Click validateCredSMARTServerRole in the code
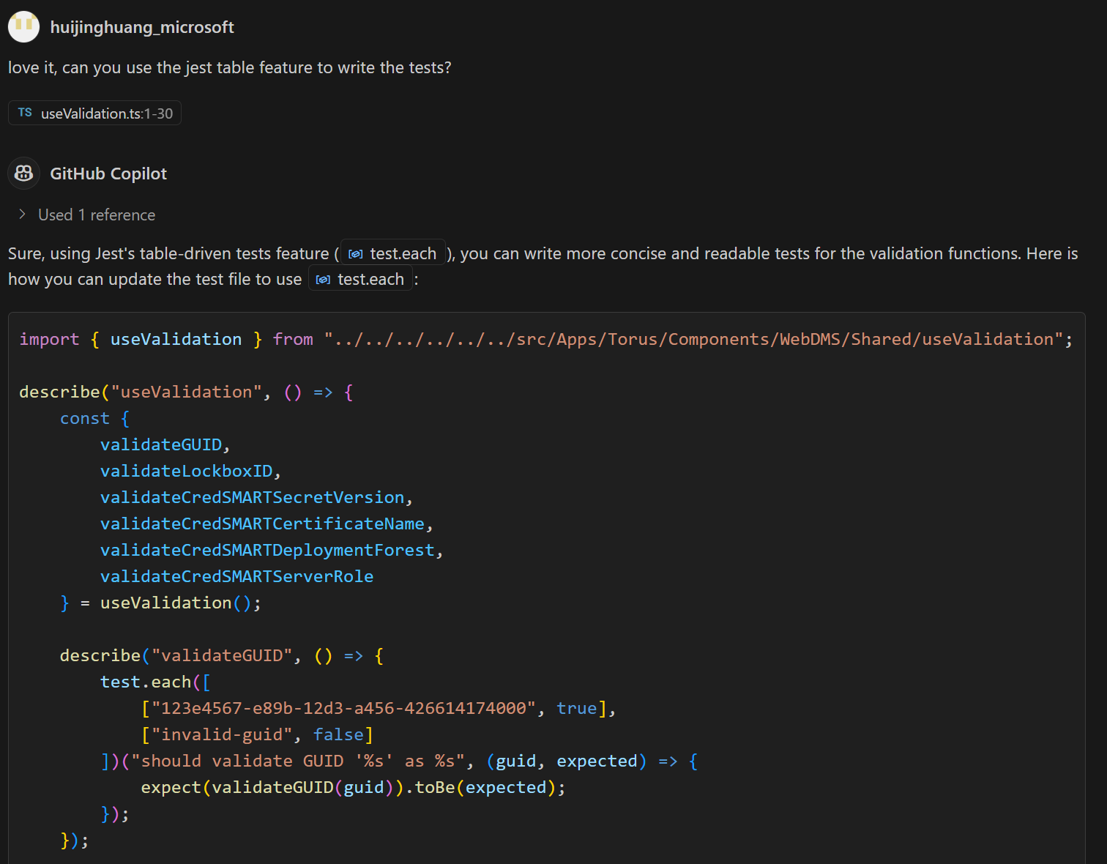The image size is (1107, 864). [x=236, y=576]
